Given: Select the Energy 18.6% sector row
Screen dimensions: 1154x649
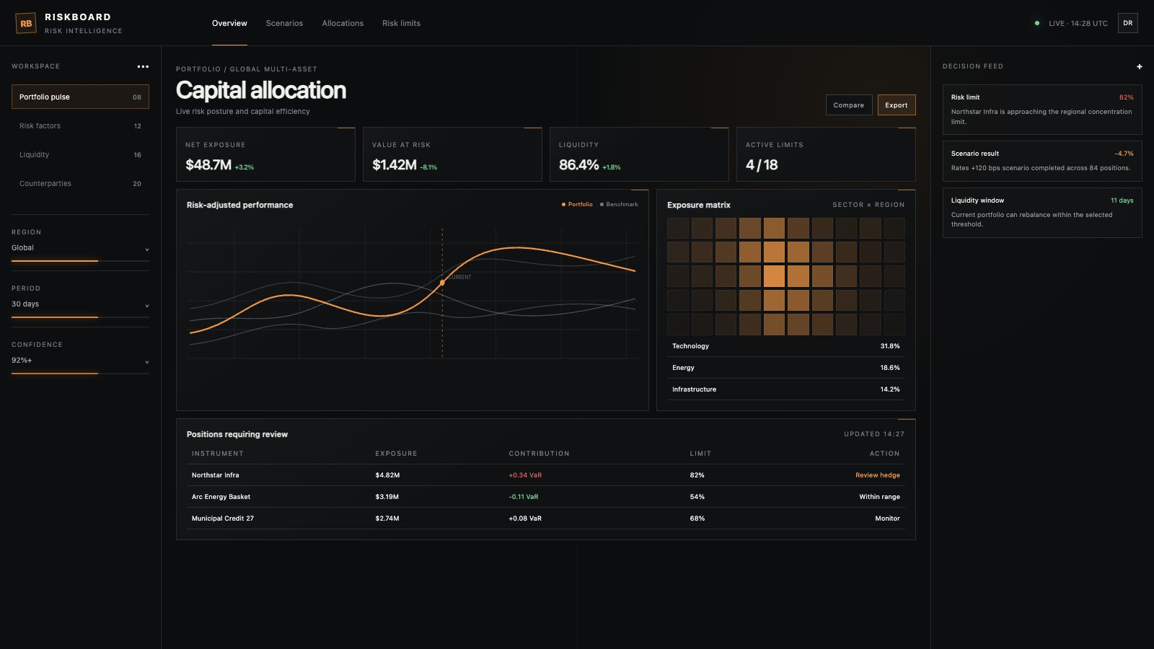Looking at the screenshot, I should [786, 368].
